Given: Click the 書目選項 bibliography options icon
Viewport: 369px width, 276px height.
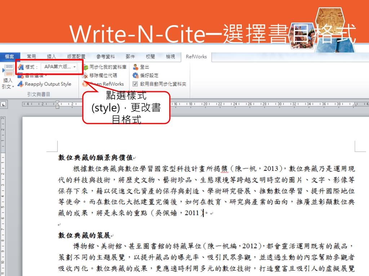Looking at the screenshot, I should (x=21, y=75).
